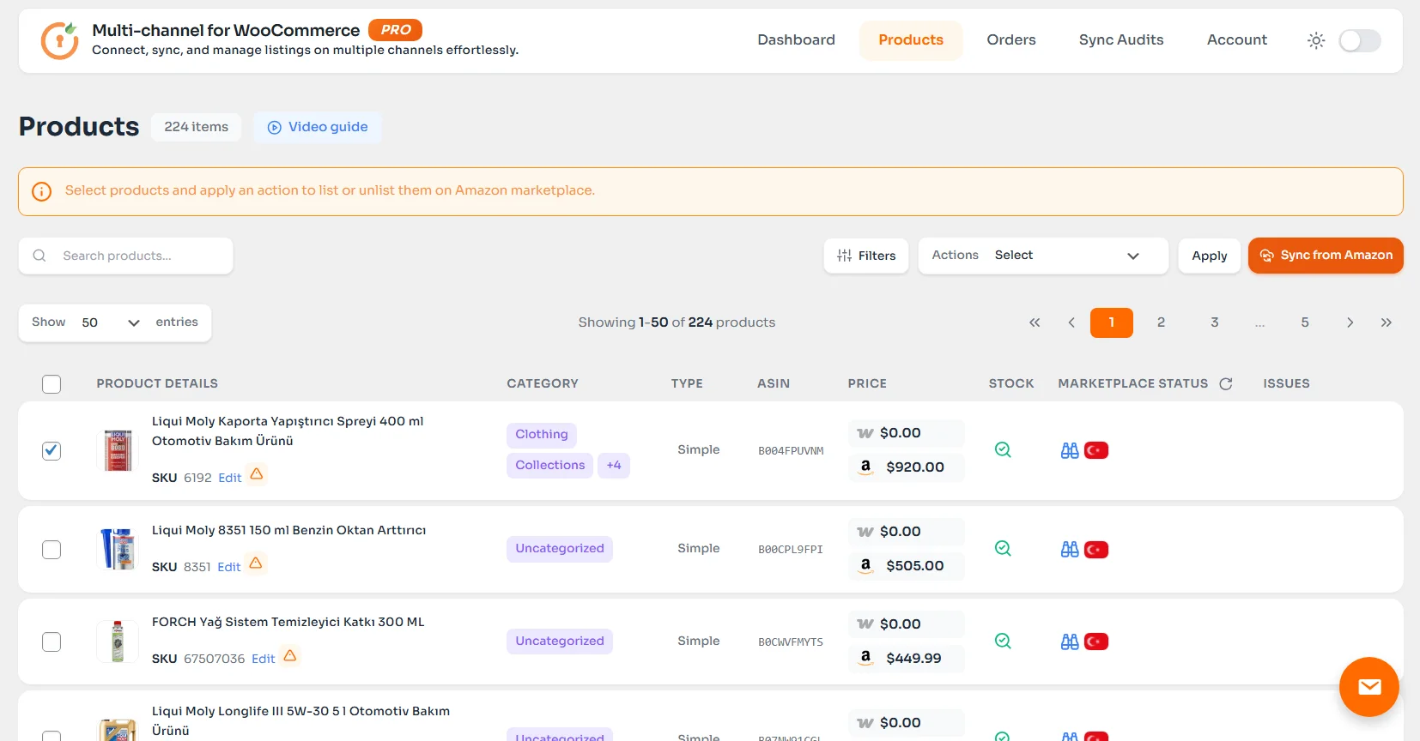Focus the Search products field
The height and width of the screenshot is (741, 1420).
125,256
